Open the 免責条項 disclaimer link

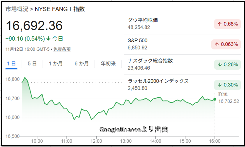tap(62, 49)
